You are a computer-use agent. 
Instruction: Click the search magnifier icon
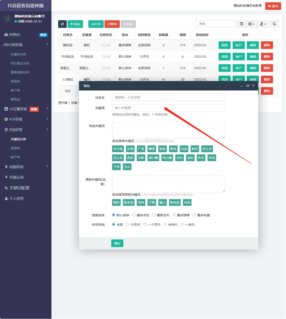(274, 24)
